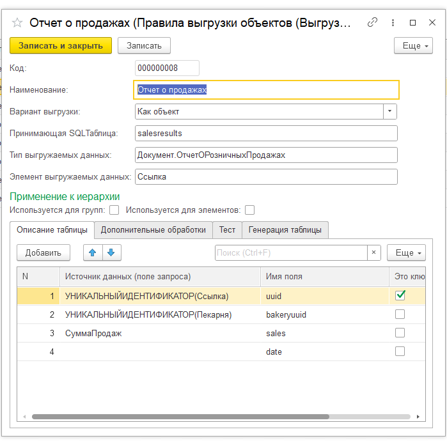Open the table's Еще dropdown menu
The height and width of the screenshot is (441, 447).
pyautogui.click(x=406, y=252)
